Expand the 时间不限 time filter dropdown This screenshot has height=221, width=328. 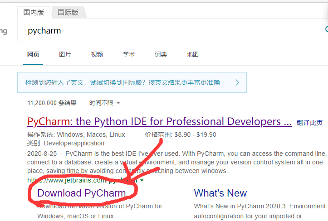coord(104,103)
